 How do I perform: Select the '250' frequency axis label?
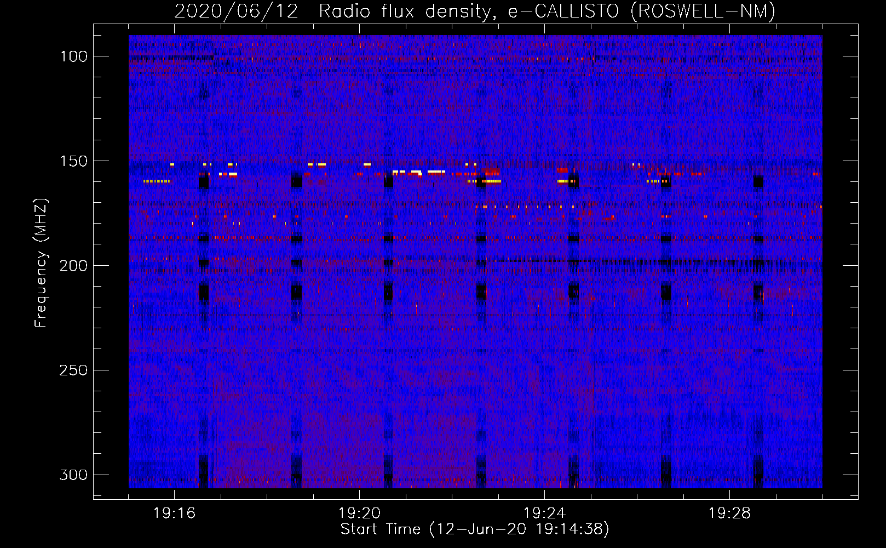73,370
